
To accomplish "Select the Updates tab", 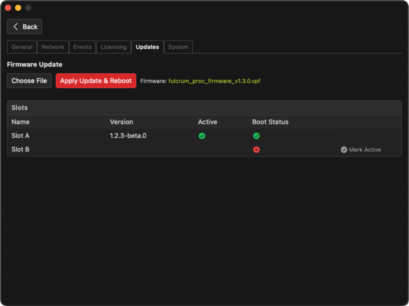I will pos(147,47).
